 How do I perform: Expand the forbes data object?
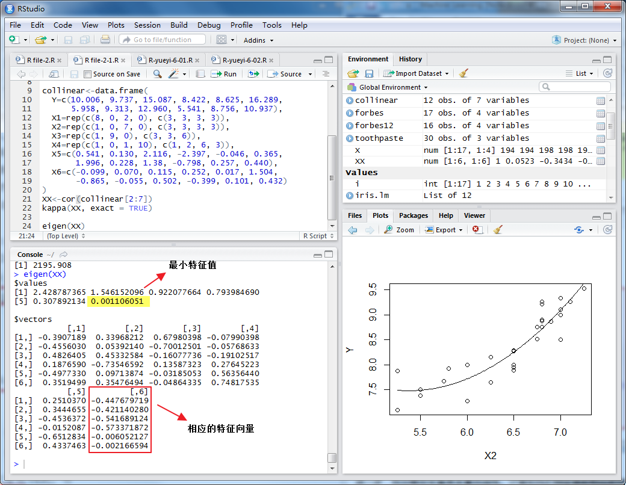click(x=350, y=113)
